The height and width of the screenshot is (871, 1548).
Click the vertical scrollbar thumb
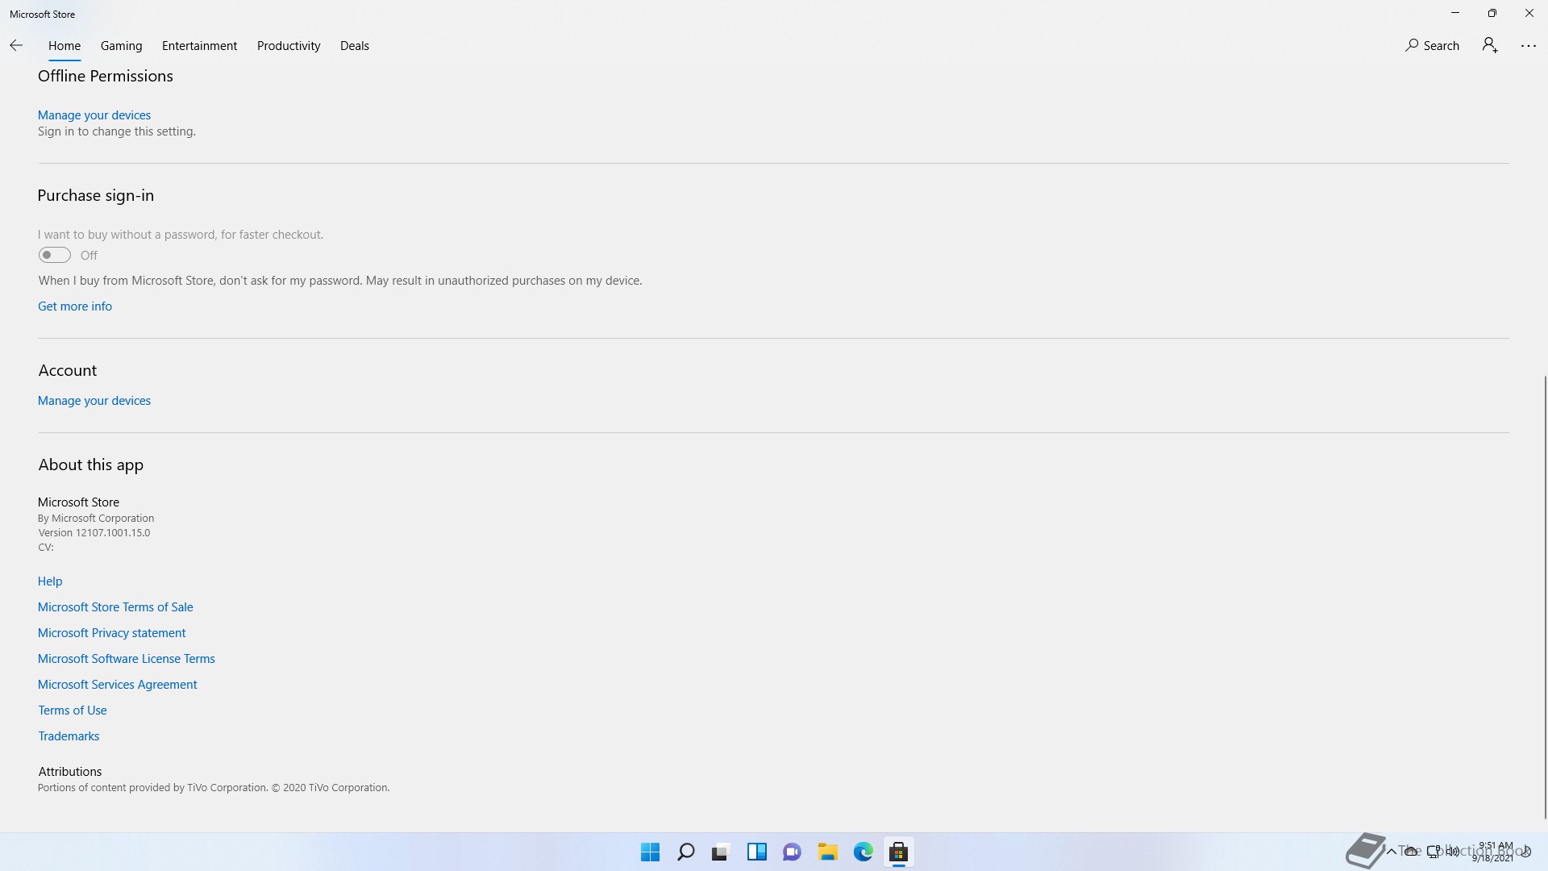1545,597
